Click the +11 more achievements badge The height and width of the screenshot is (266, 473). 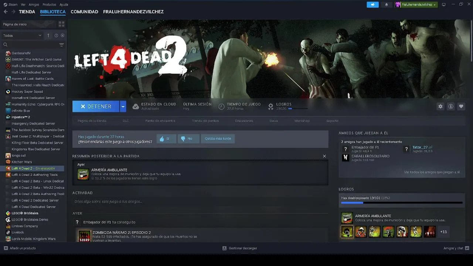(443, 232)
